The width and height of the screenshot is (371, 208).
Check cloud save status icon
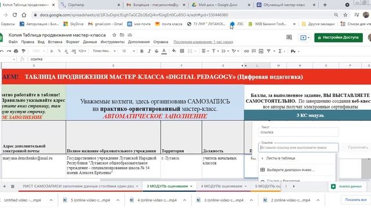[130, 35]
